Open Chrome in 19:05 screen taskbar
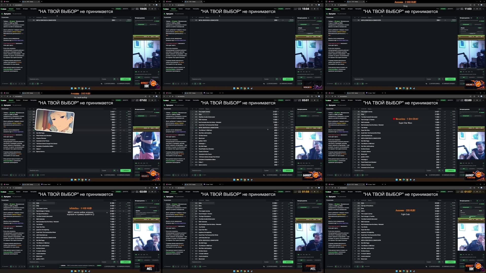Image resolution: width=486 pixels, height=273 pixels. (82, 88)
